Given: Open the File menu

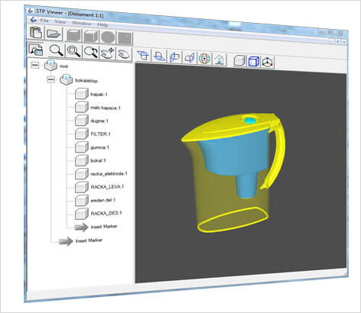Looking at the screenshot, I should click(44, 21).
